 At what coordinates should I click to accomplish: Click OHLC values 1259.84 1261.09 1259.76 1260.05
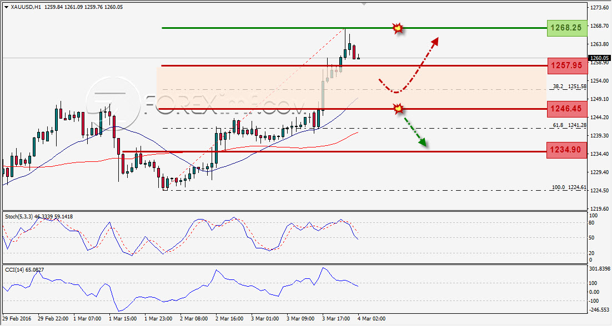coord(83,7)
